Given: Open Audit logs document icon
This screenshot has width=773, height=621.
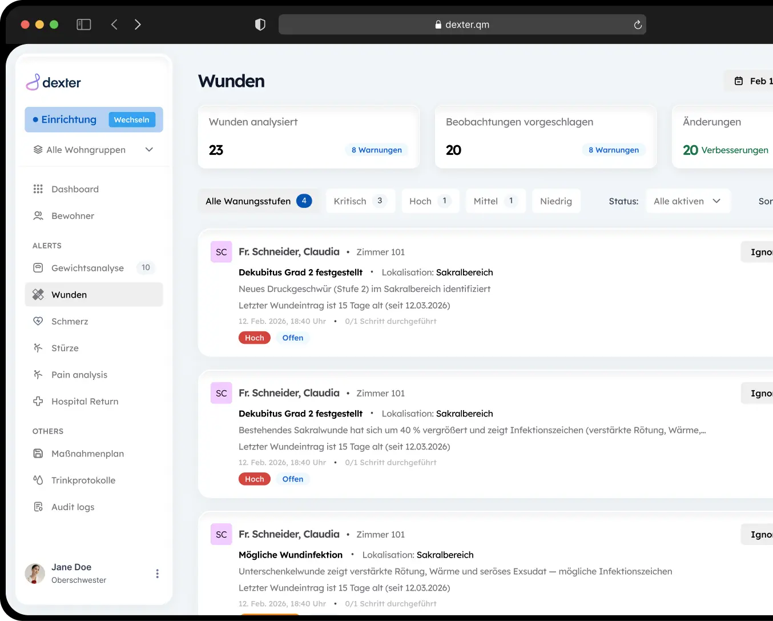Looking at the screenshot, I should coord(38,507).
